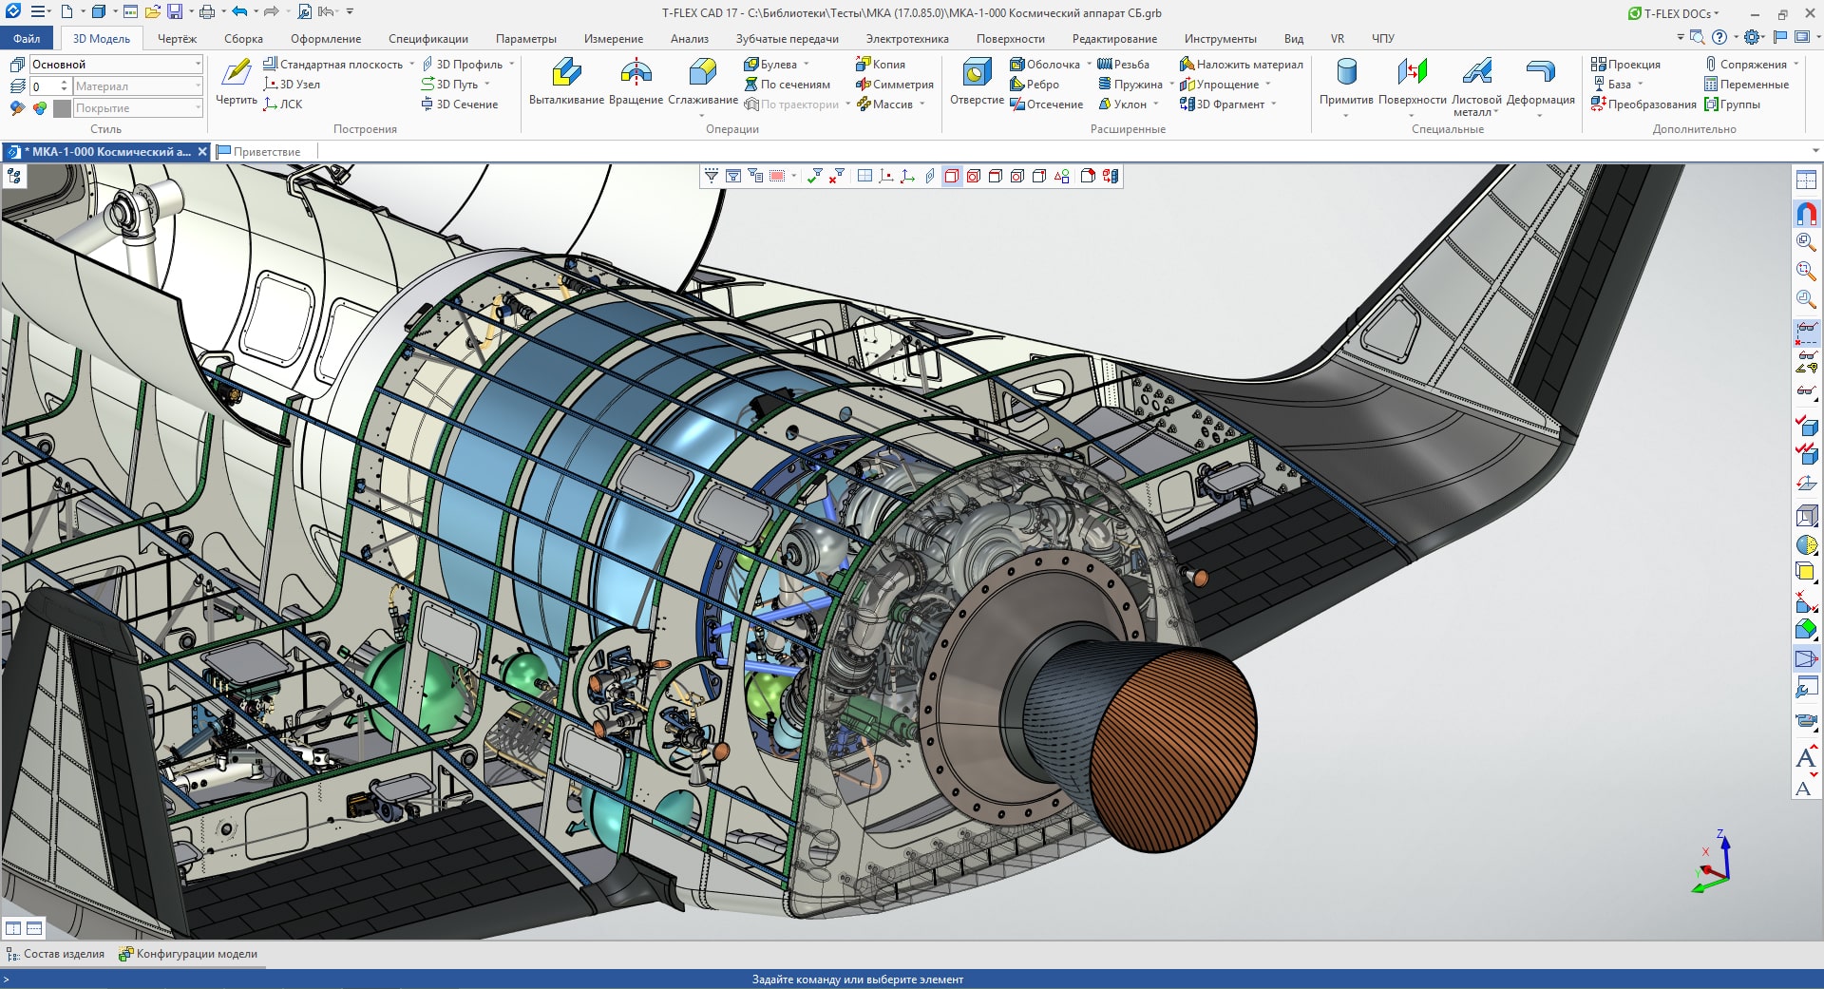This screenshot has width=1824, height=989.
Task: Expand the Материал combo box
Action: pos(198,86)
